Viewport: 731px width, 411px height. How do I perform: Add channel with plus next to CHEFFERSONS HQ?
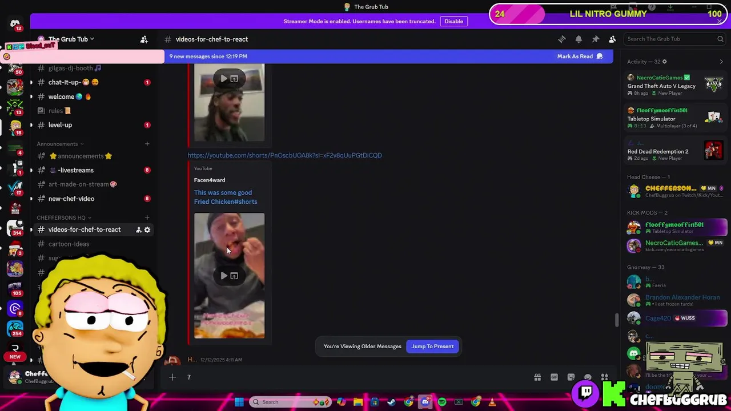(147, 217)
